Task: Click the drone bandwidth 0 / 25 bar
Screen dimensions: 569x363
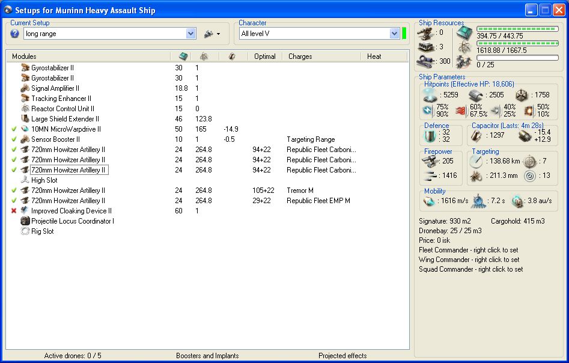Action: 517,58
